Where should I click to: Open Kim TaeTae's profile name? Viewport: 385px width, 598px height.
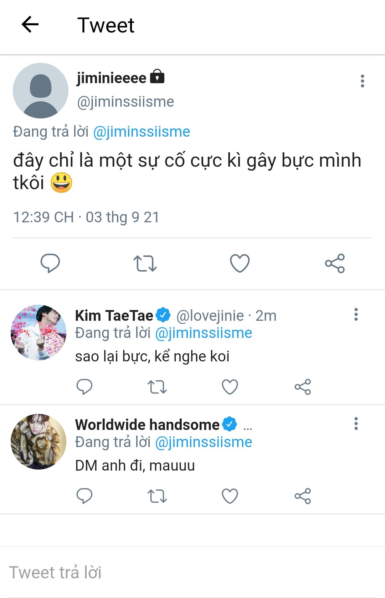(x=114, y=316)
